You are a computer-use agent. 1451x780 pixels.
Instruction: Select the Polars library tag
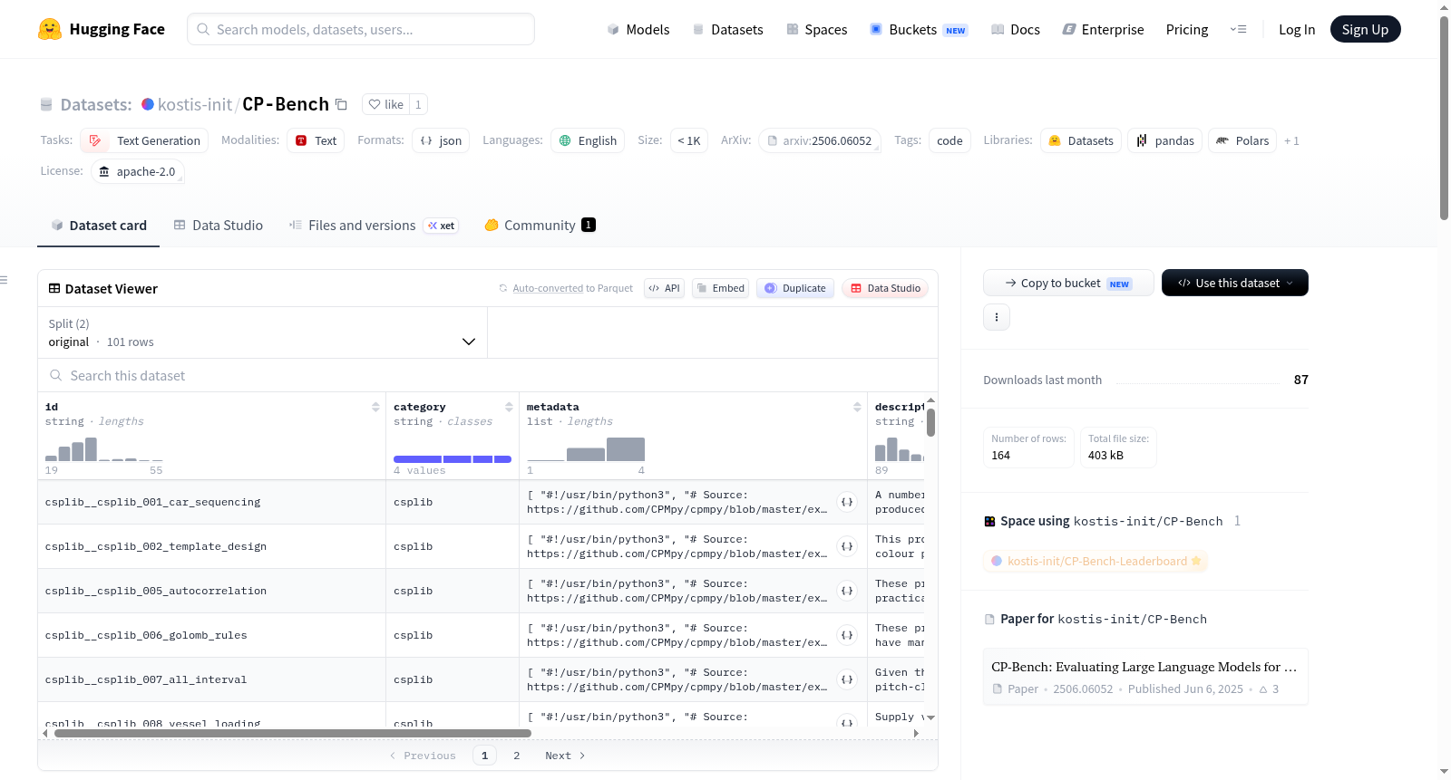tap(1242, 140)
